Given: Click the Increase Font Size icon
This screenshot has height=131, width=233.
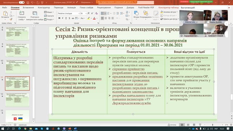Looking at the screenshot, I should click(89, 13).
